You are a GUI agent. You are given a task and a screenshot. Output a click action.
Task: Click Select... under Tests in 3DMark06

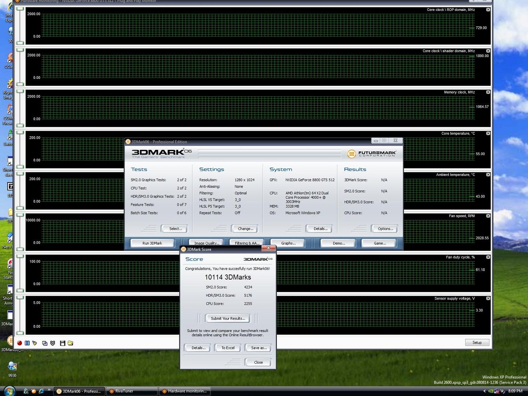(x=175, y=229)
